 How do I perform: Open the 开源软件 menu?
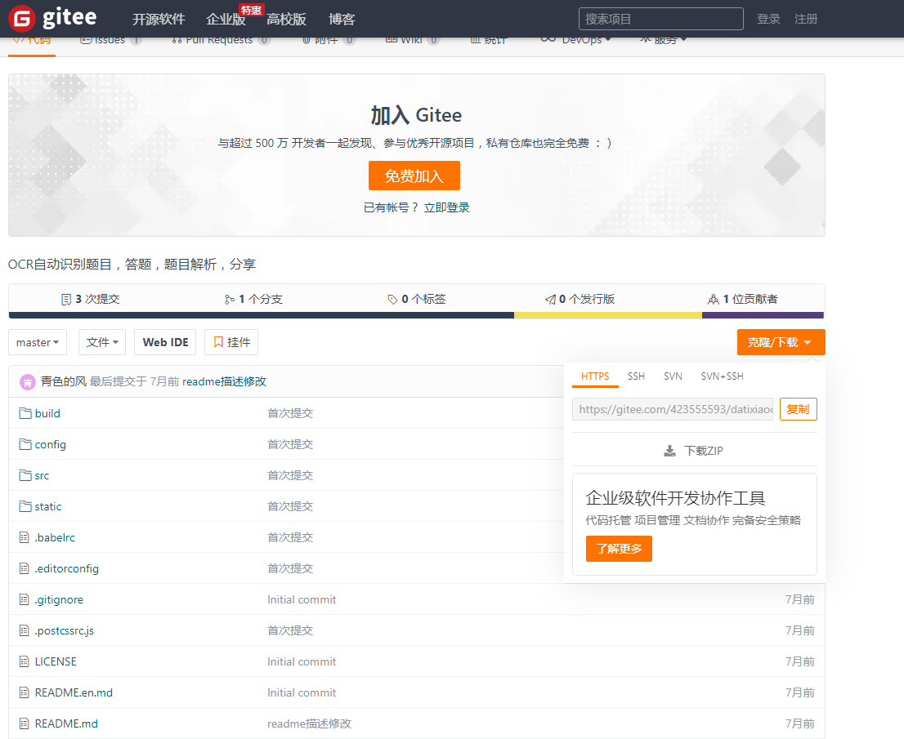[159, 19]
